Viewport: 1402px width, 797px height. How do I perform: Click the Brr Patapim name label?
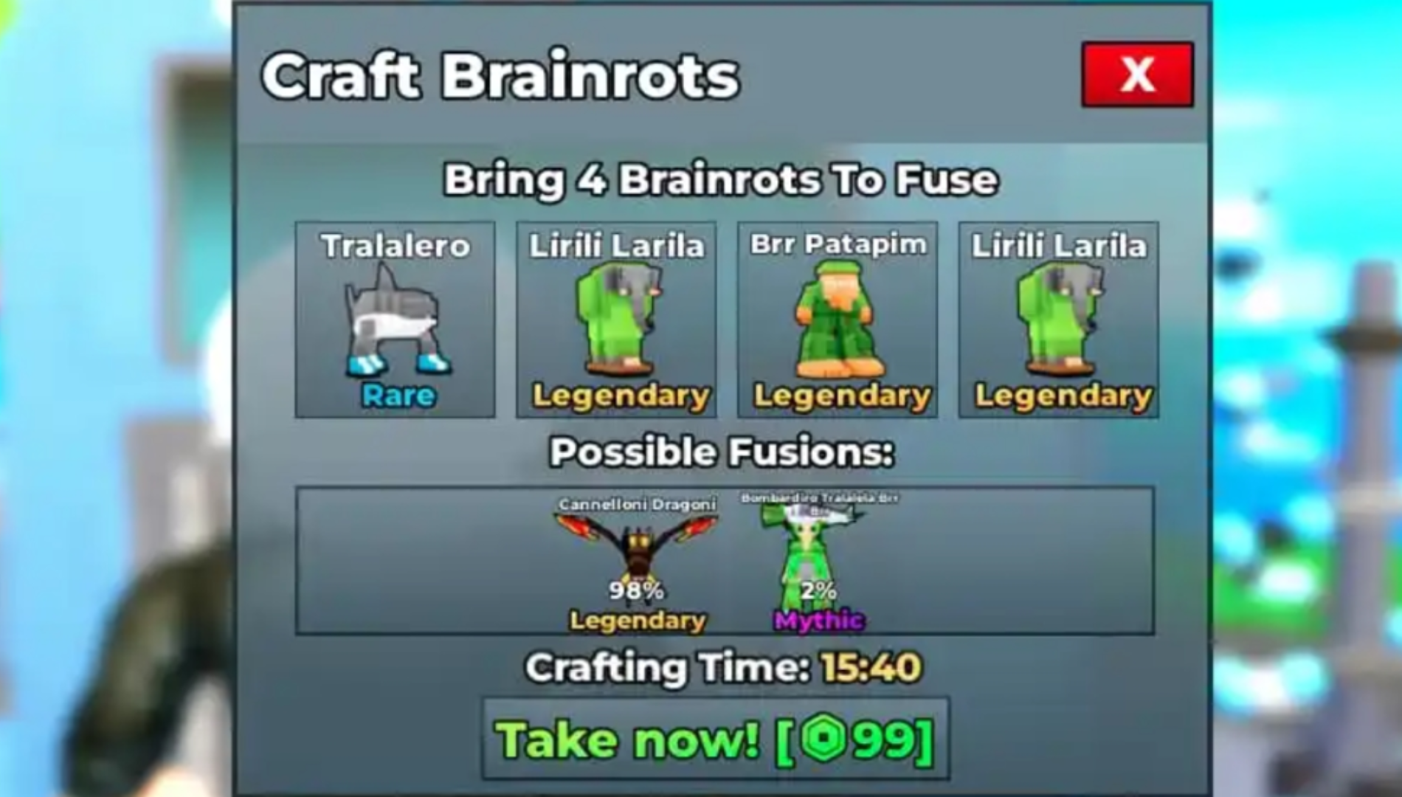(838, 244)
